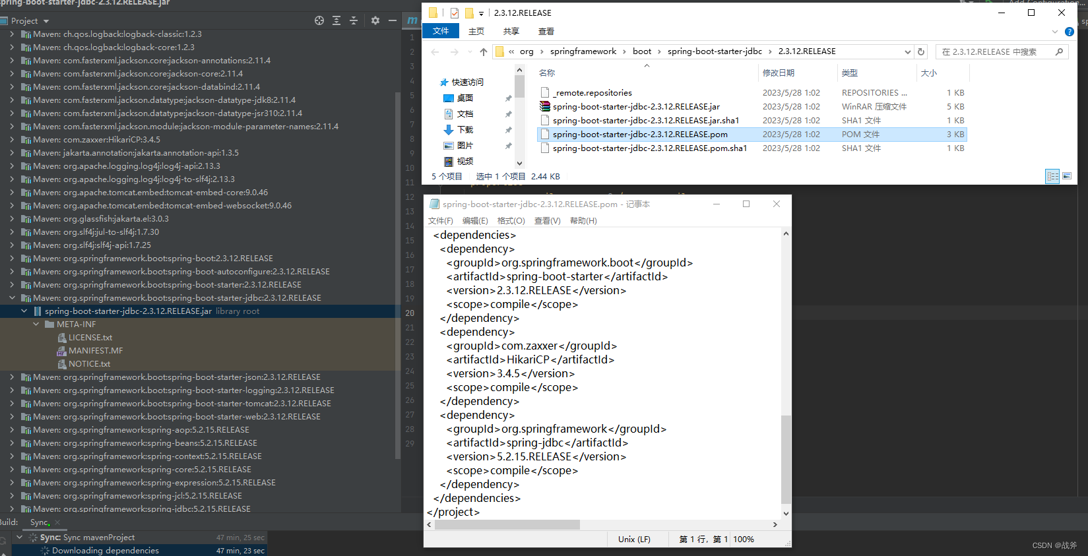The width and height of the screenshot is (1088, 556).
Task: Select 文档 in Explorer sidebar
Action: tap(464, 114)
